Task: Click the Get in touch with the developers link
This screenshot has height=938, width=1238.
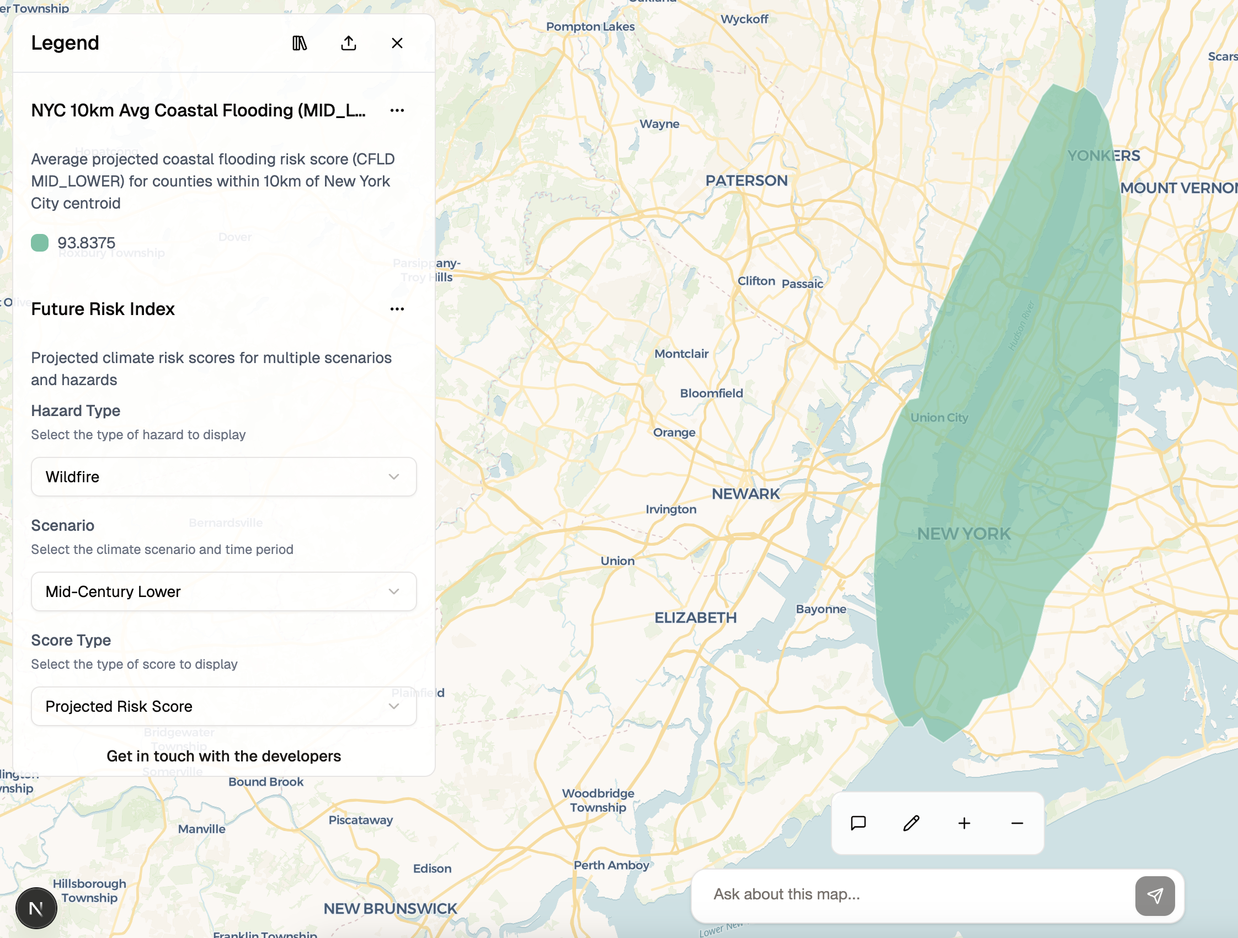Action: tap(223, 755)
